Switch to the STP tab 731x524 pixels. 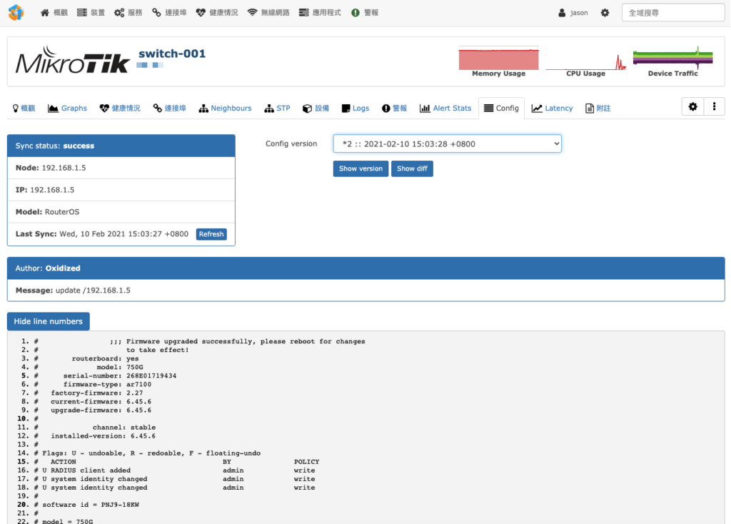(278, 109)
